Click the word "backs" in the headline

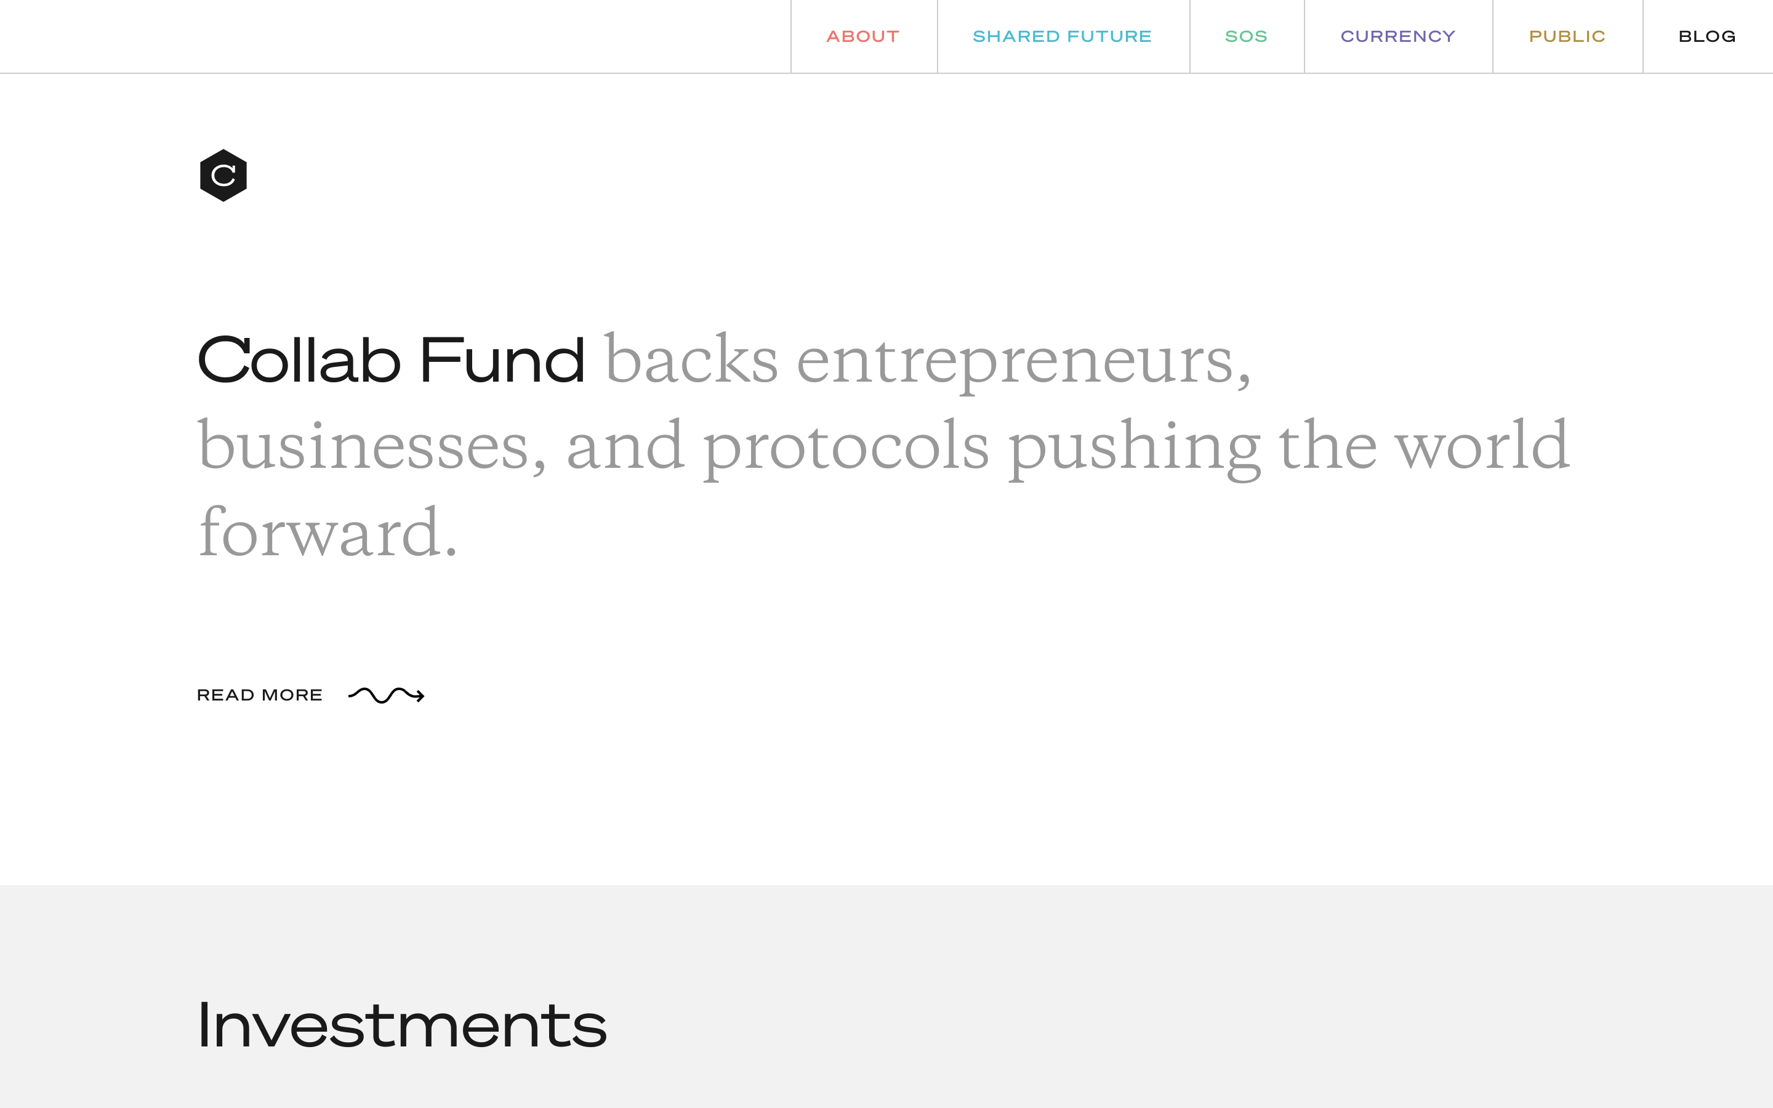(x=691, y=360)
